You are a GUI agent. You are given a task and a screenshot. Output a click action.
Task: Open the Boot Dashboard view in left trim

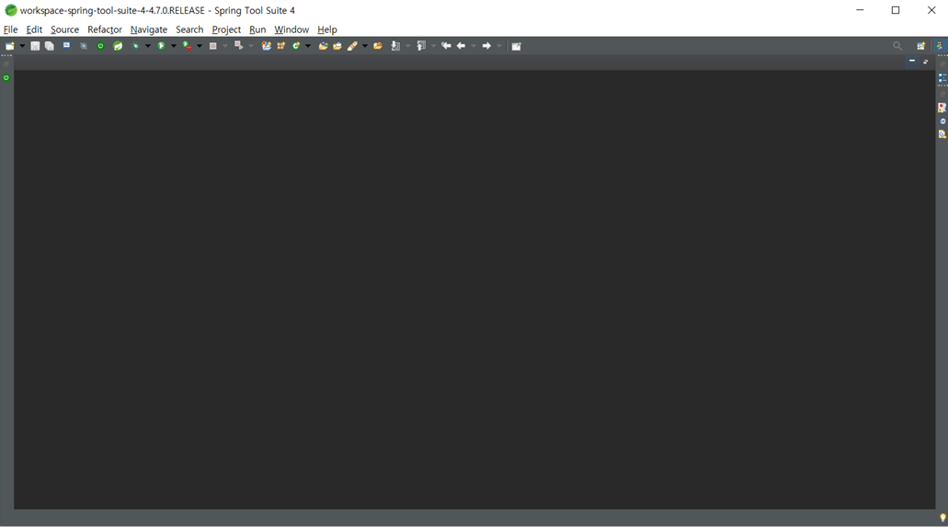tap(6, 77)
